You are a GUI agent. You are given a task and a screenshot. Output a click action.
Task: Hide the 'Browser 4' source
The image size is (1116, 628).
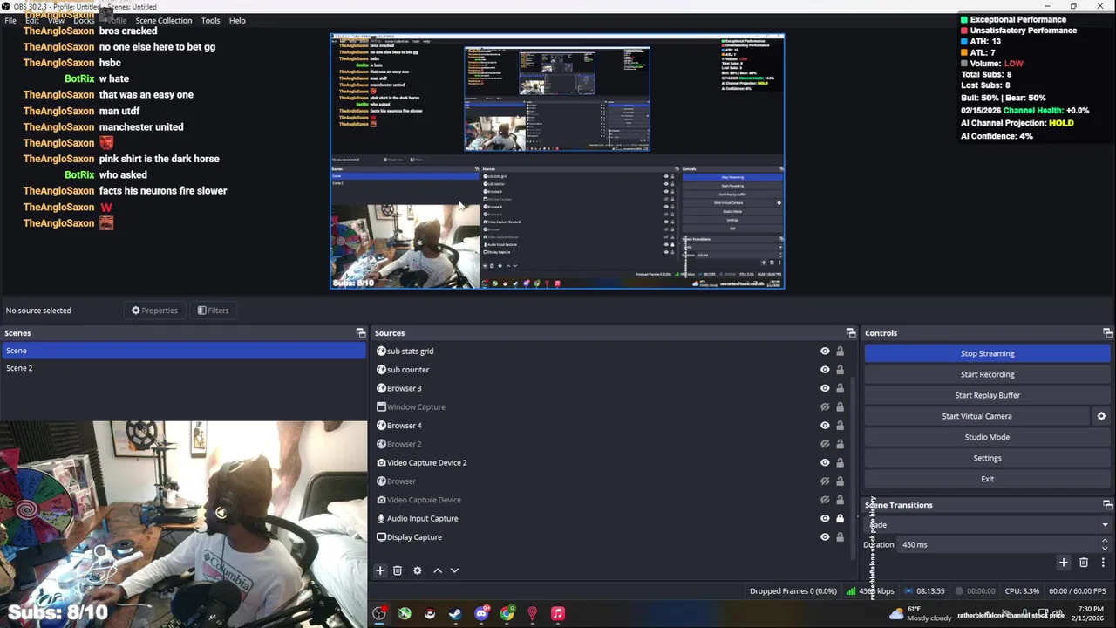coord(825,426)
